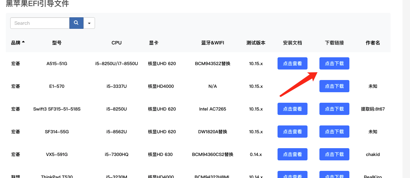The height and width of the screenshot is (178, 410).
Task: Open the search options dropdown caret
Action: pyautogui.click(x=89, y=23)
